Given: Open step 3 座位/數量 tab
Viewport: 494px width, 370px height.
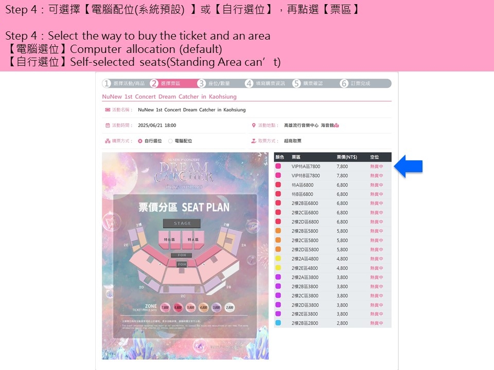Looking at the screenshot, I should point(214,83).
